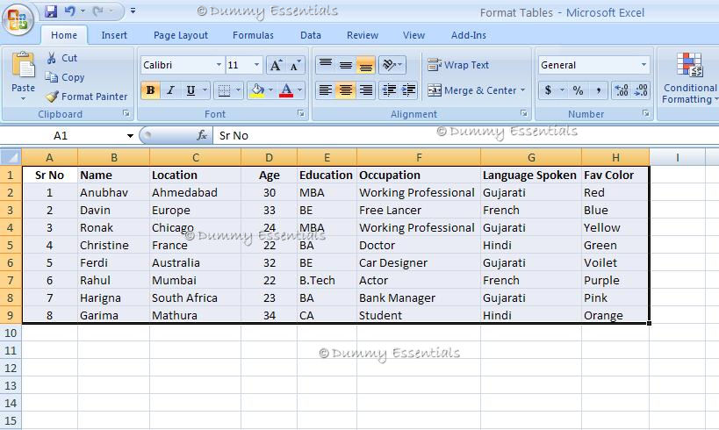Copy the selected cells

[x=65, y=77]
